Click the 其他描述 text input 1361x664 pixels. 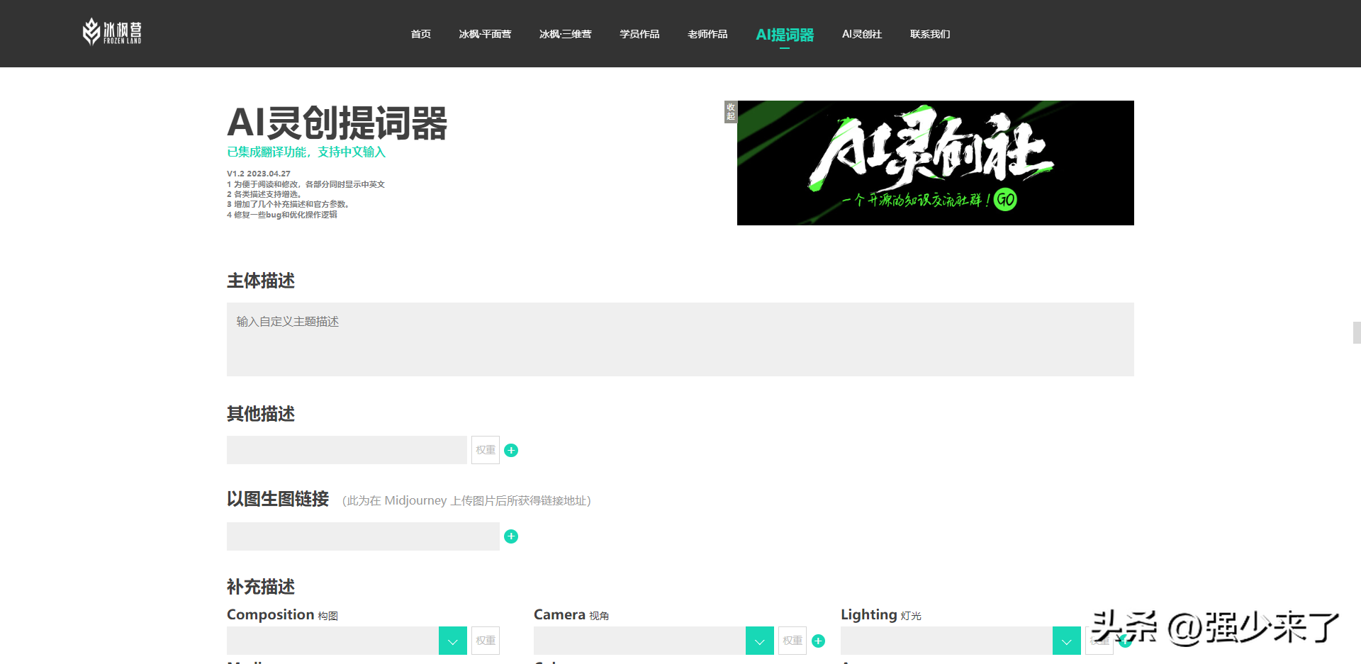coord(347,450)
